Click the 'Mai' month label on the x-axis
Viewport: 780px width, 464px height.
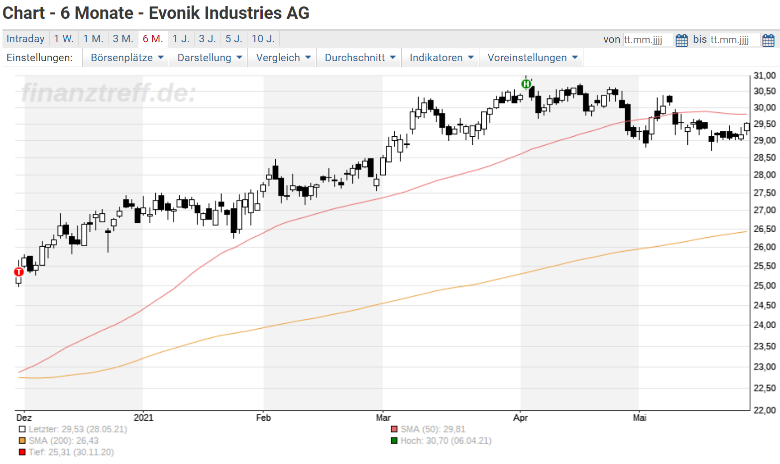point(640,418)
